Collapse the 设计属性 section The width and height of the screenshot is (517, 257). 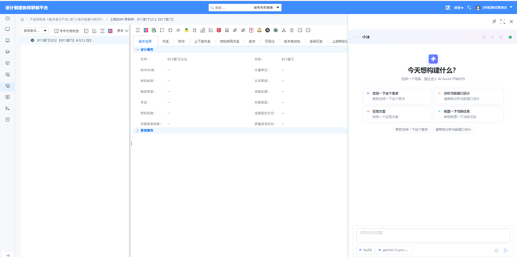[138, 50]
